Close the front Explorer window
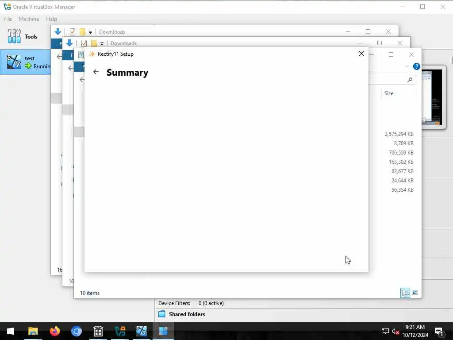Image resolution: width=453 pixels, height=340 pixels. pos(411,54)
